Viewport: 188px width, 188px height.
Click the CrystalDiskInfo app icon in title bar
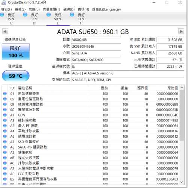coord(3,2)
